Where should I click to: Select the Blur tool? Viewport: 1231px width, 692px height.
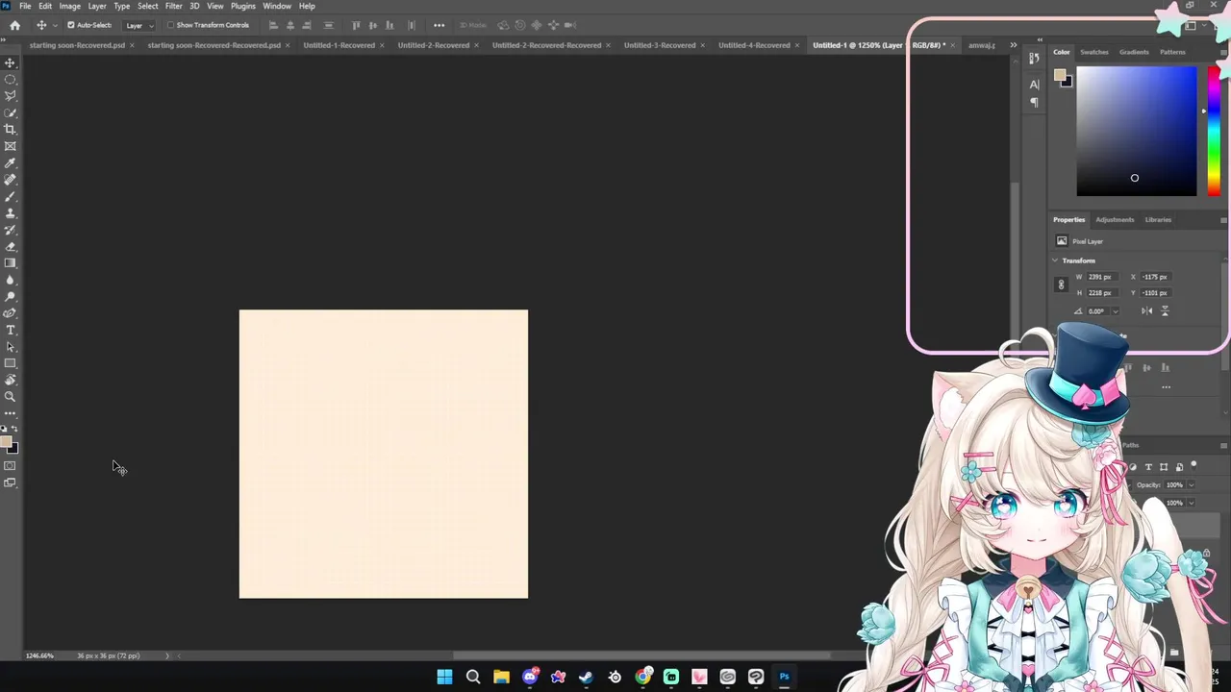[x=11, y=280]
